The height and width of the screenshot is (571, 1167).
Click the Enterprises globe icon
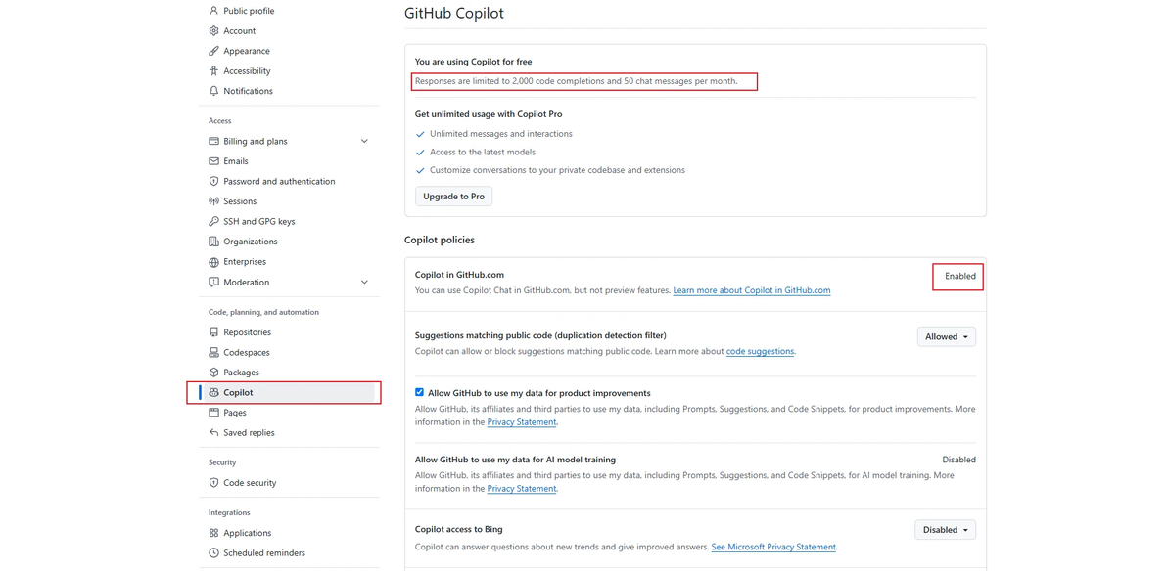click(213, 262)
